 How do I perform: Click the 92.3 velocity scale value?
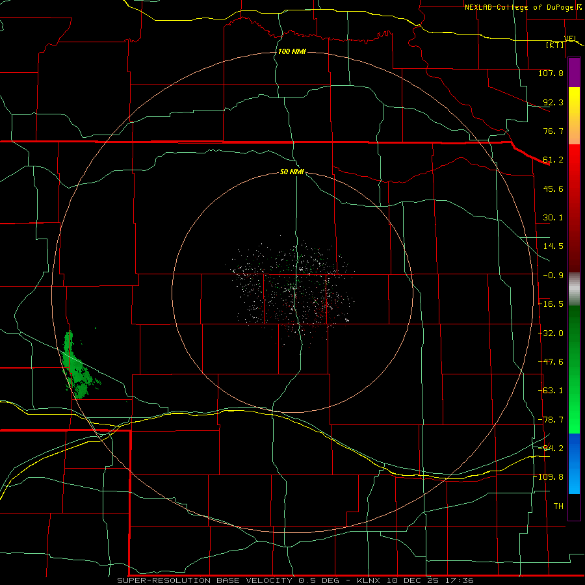point(553,102)
